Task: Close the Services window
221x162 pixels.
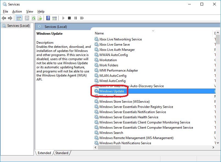Action: (x=214, y=4)
